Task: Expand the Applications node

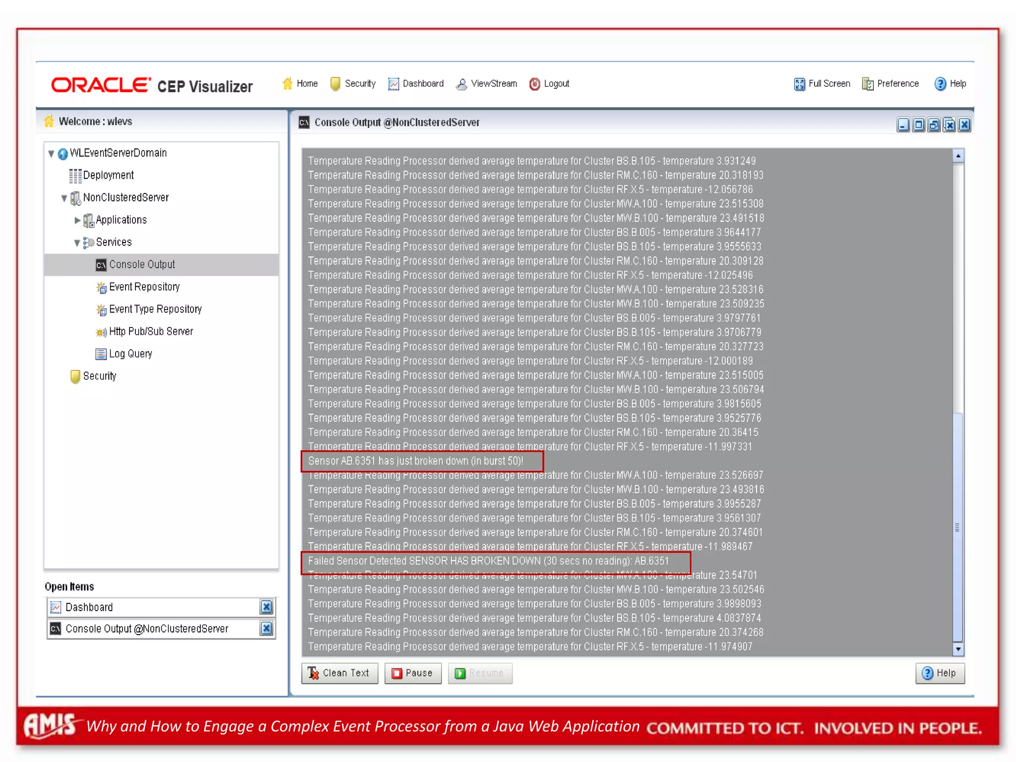Action: pyautogui.click(x=77, y=220)
